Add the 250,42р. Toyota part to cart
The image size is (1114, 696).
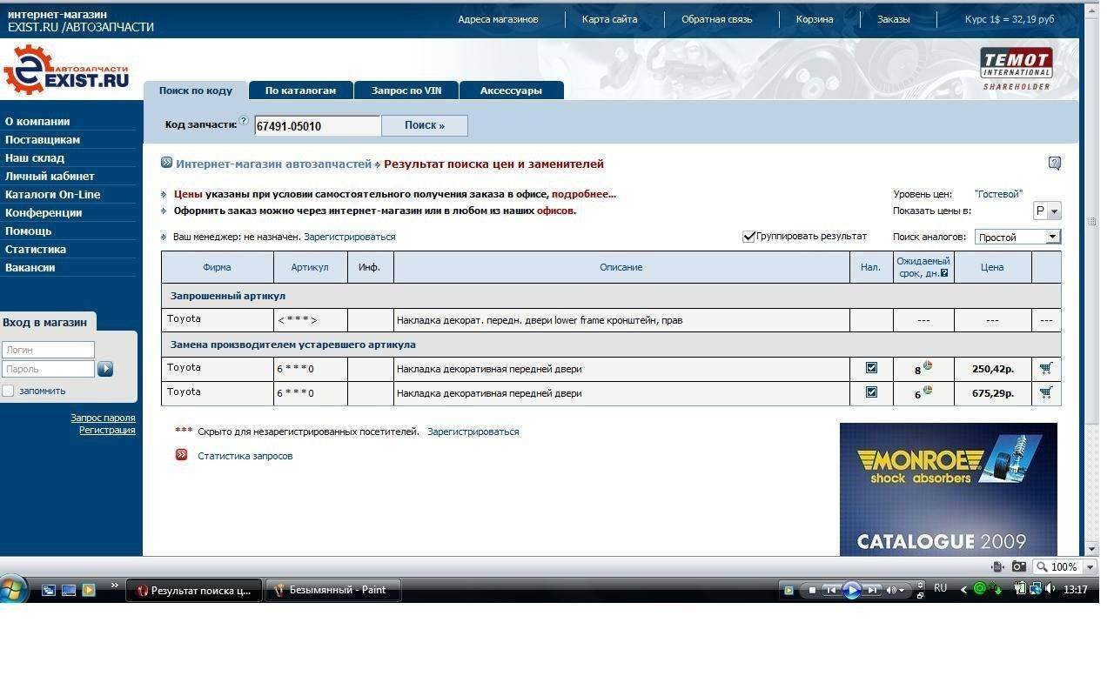pos(1045,368)
